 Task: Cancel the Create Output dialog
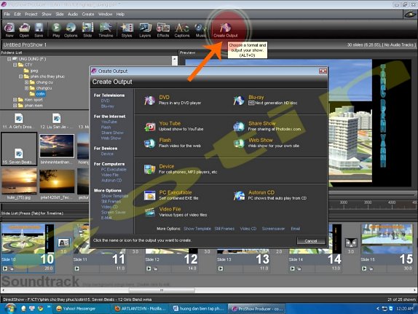[x=311, y=241]
